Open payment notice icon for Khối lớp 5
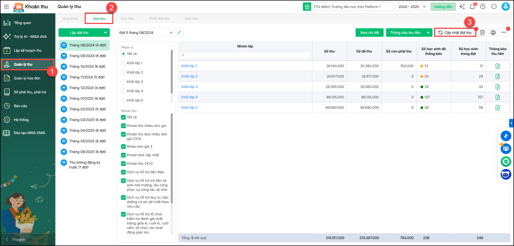Screen dimensions: 514x246 pos(498,108)
